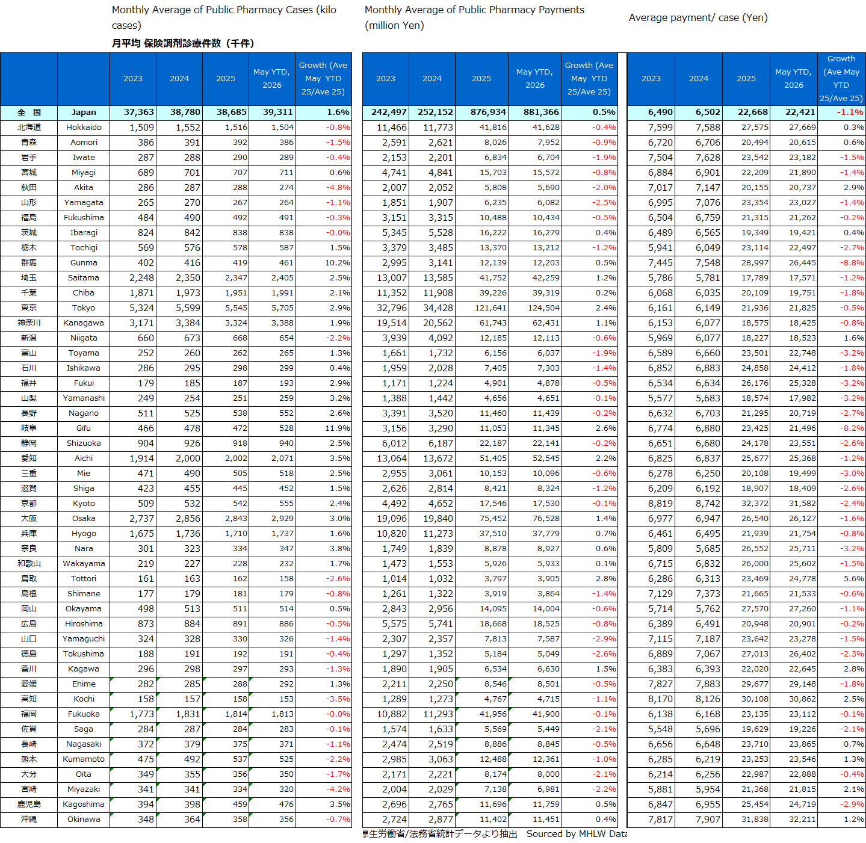The height and width of the screenshot is (843, 866).
Task: Click the Kanagawa prefecture name cell
Action: pos(84,323)
